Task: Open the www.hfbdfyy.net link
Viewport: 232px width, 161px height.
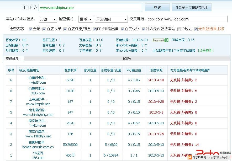Action: 38,136
